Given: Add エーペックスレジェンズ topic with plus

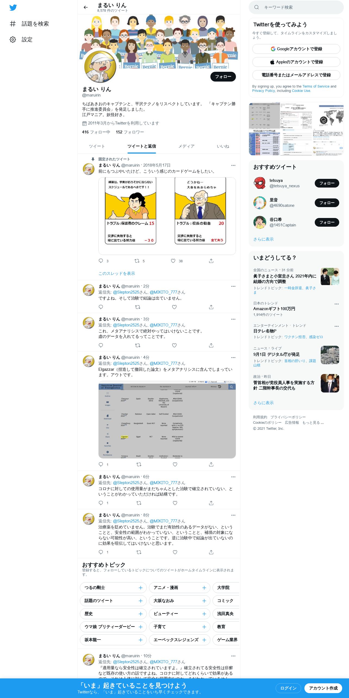Looking at the screenshot, I should point(204,640).
